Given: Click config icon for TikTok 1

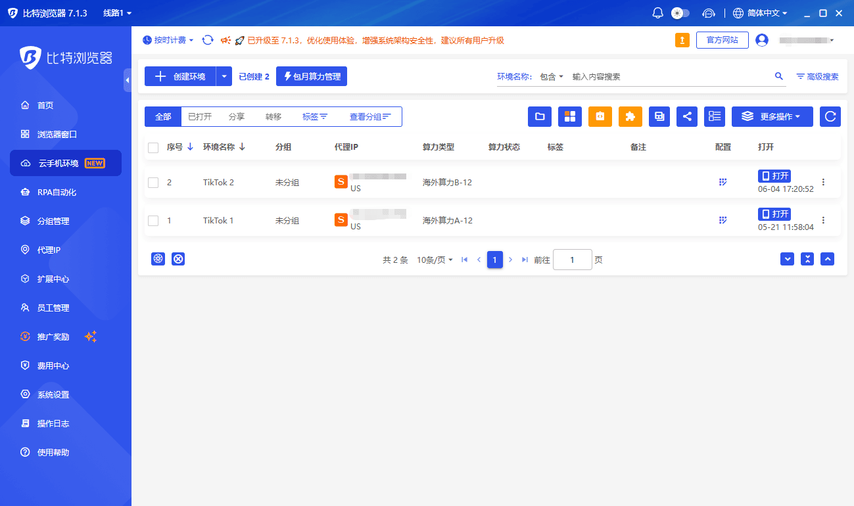Looking at the screenshot, I should [x=723, y=220].
